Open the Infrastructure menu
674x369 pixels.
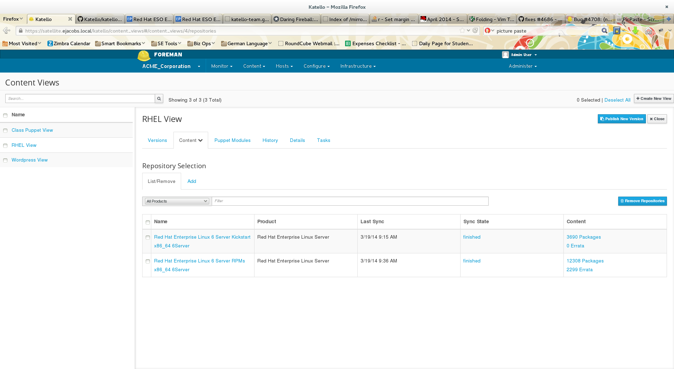(358, 66)
